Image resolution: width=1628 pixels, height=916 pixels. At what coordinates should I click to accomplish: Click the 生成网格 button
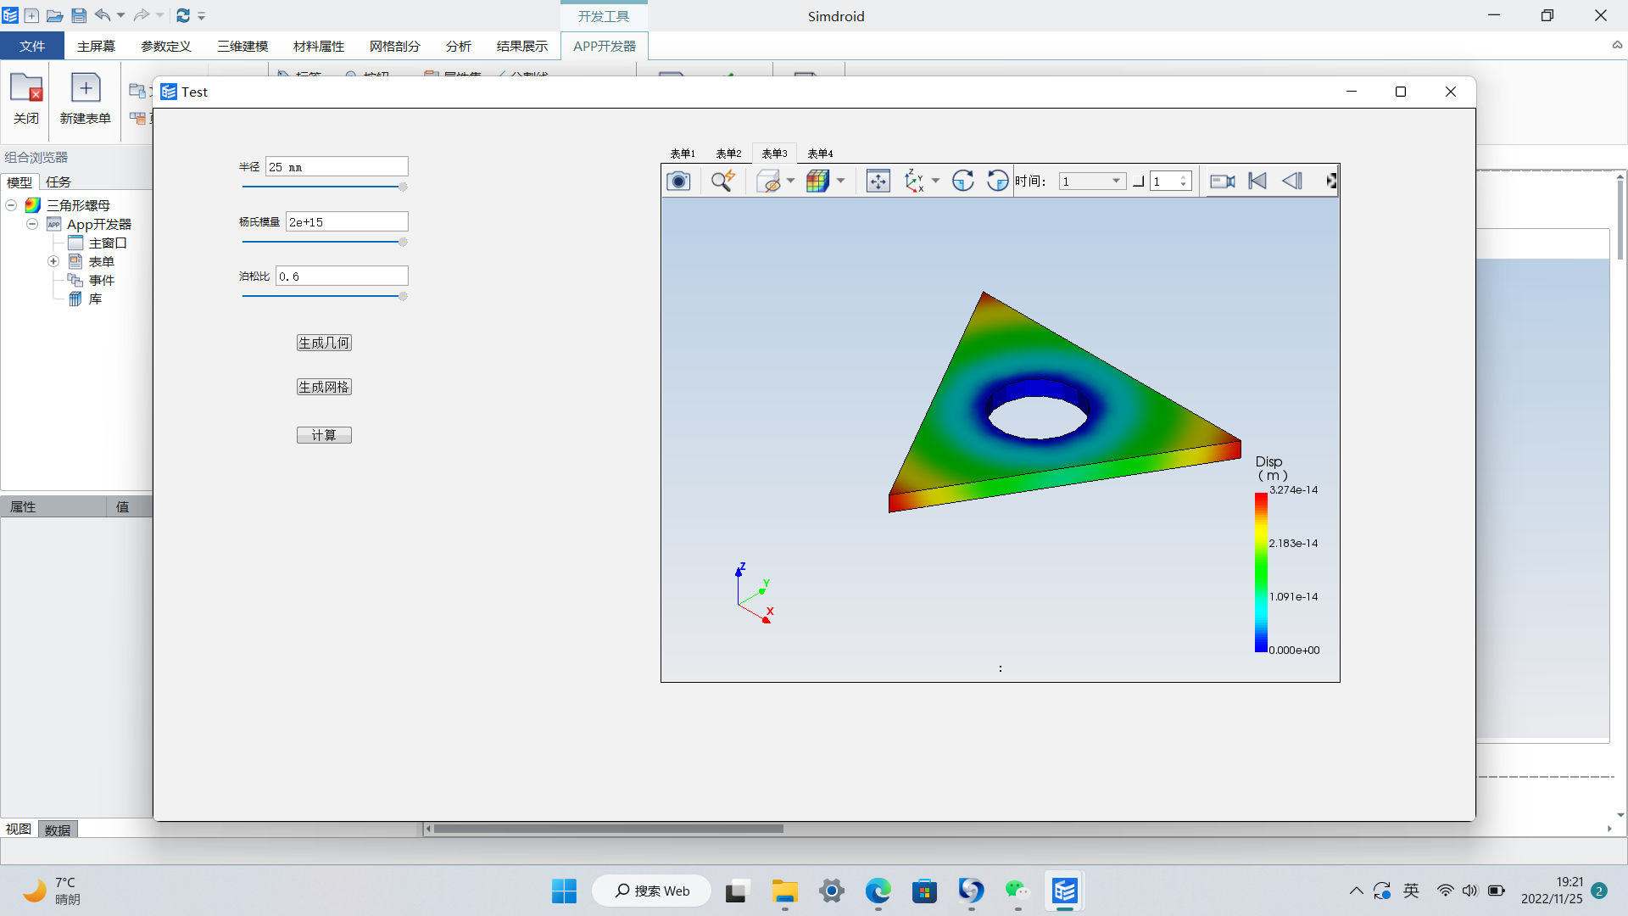tap(324, 387)
